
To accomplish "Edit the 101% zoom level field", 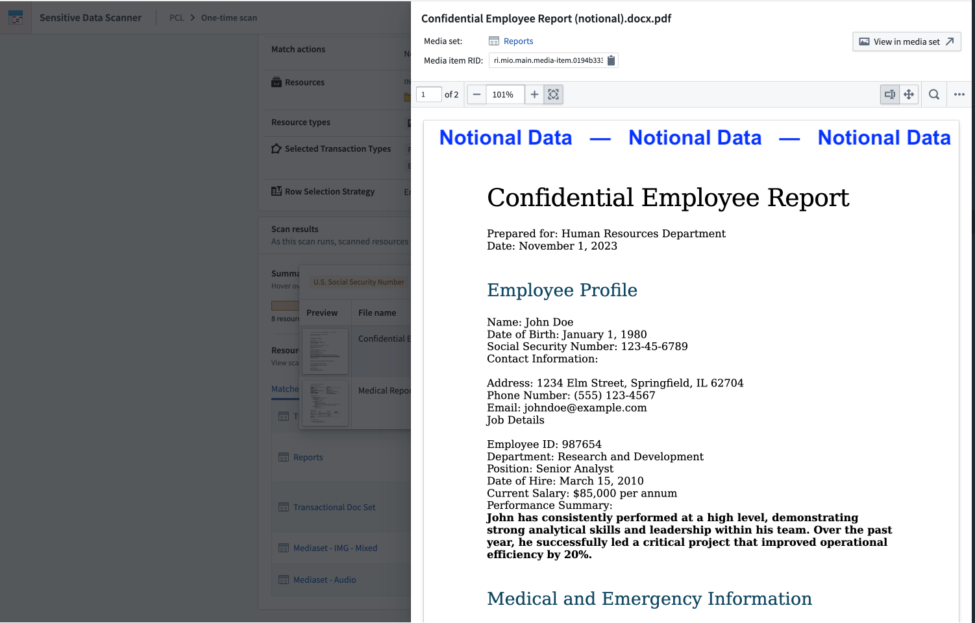I will tap(504, 95).
